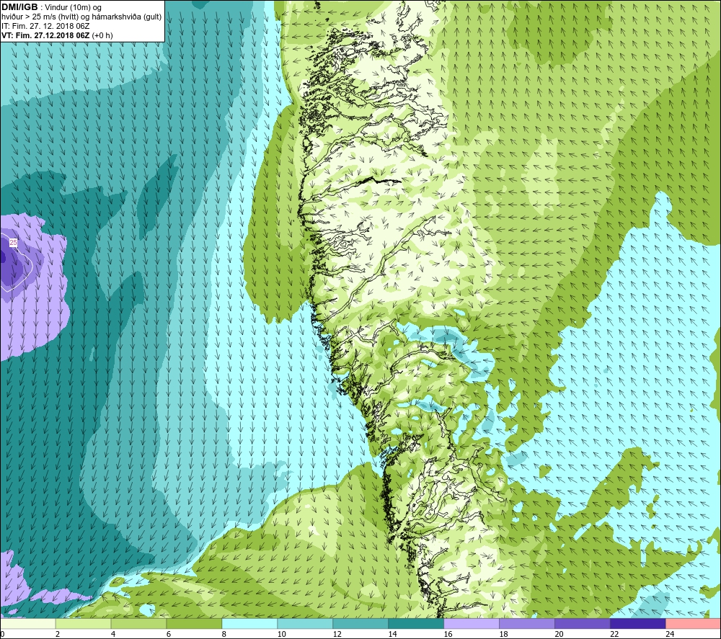Click the 10–12 m/s light teal legend swatch
This screenshot has width=721, height=639.
pos(305,624)
